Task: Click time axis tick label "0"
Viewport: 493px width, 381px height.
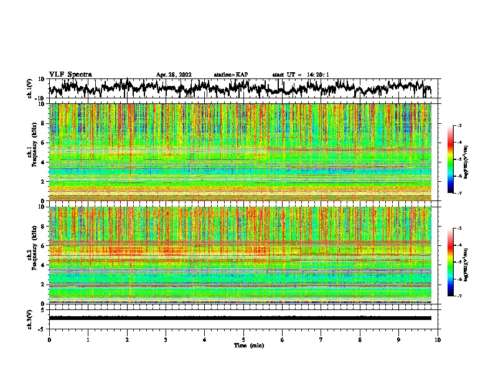Action: (x=49, y=340)
